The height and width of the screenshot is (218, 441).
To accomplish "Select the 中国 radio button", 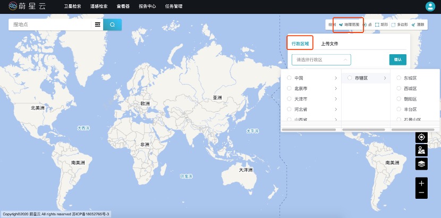I will coord(289,78).
